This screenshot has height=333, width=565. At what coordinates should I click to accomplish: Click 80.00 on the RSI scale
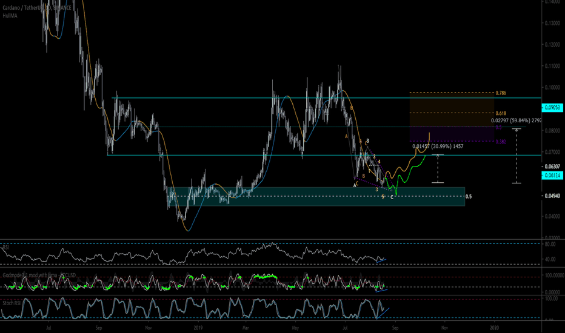[550, 244]
